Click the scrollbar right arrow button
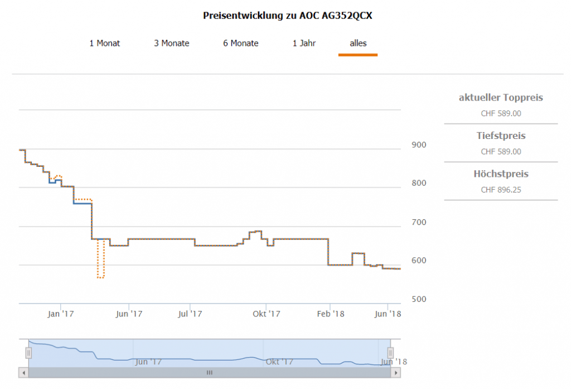This screenshot has width=571, height=389. coord(396,372)
